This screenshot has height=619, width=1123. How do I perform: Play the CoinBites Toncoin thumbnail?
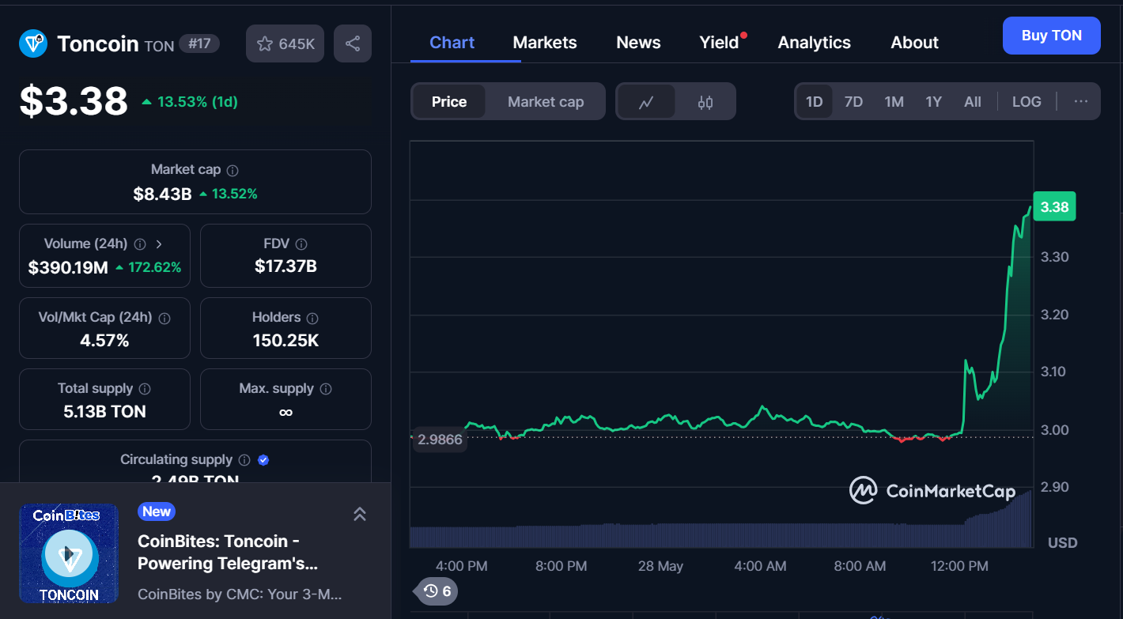point(69,553)
